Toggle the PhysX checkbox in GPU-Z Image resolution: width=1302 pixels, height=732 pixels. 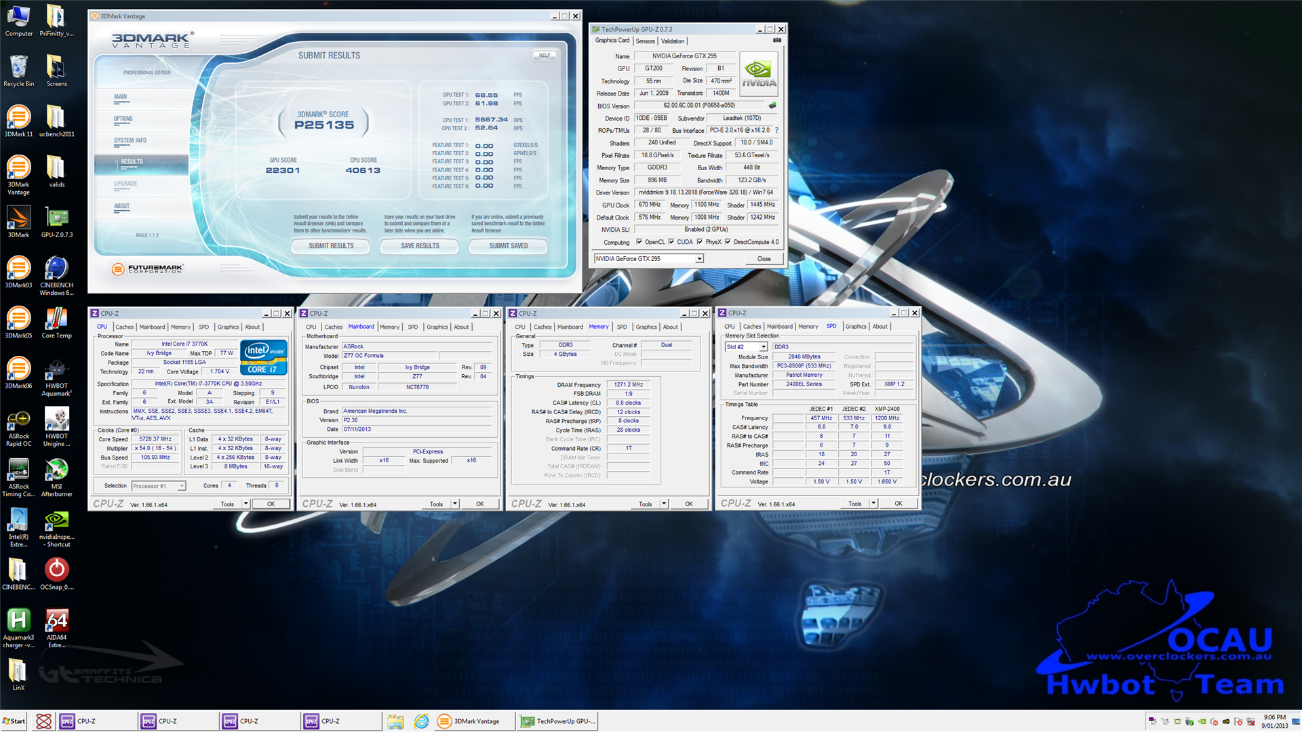point(700,242)
